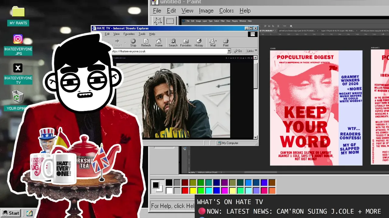This screenshot has width=389, height=218.
Task: Open the Filter menu in Photoshop
Action: pos(222,21)
